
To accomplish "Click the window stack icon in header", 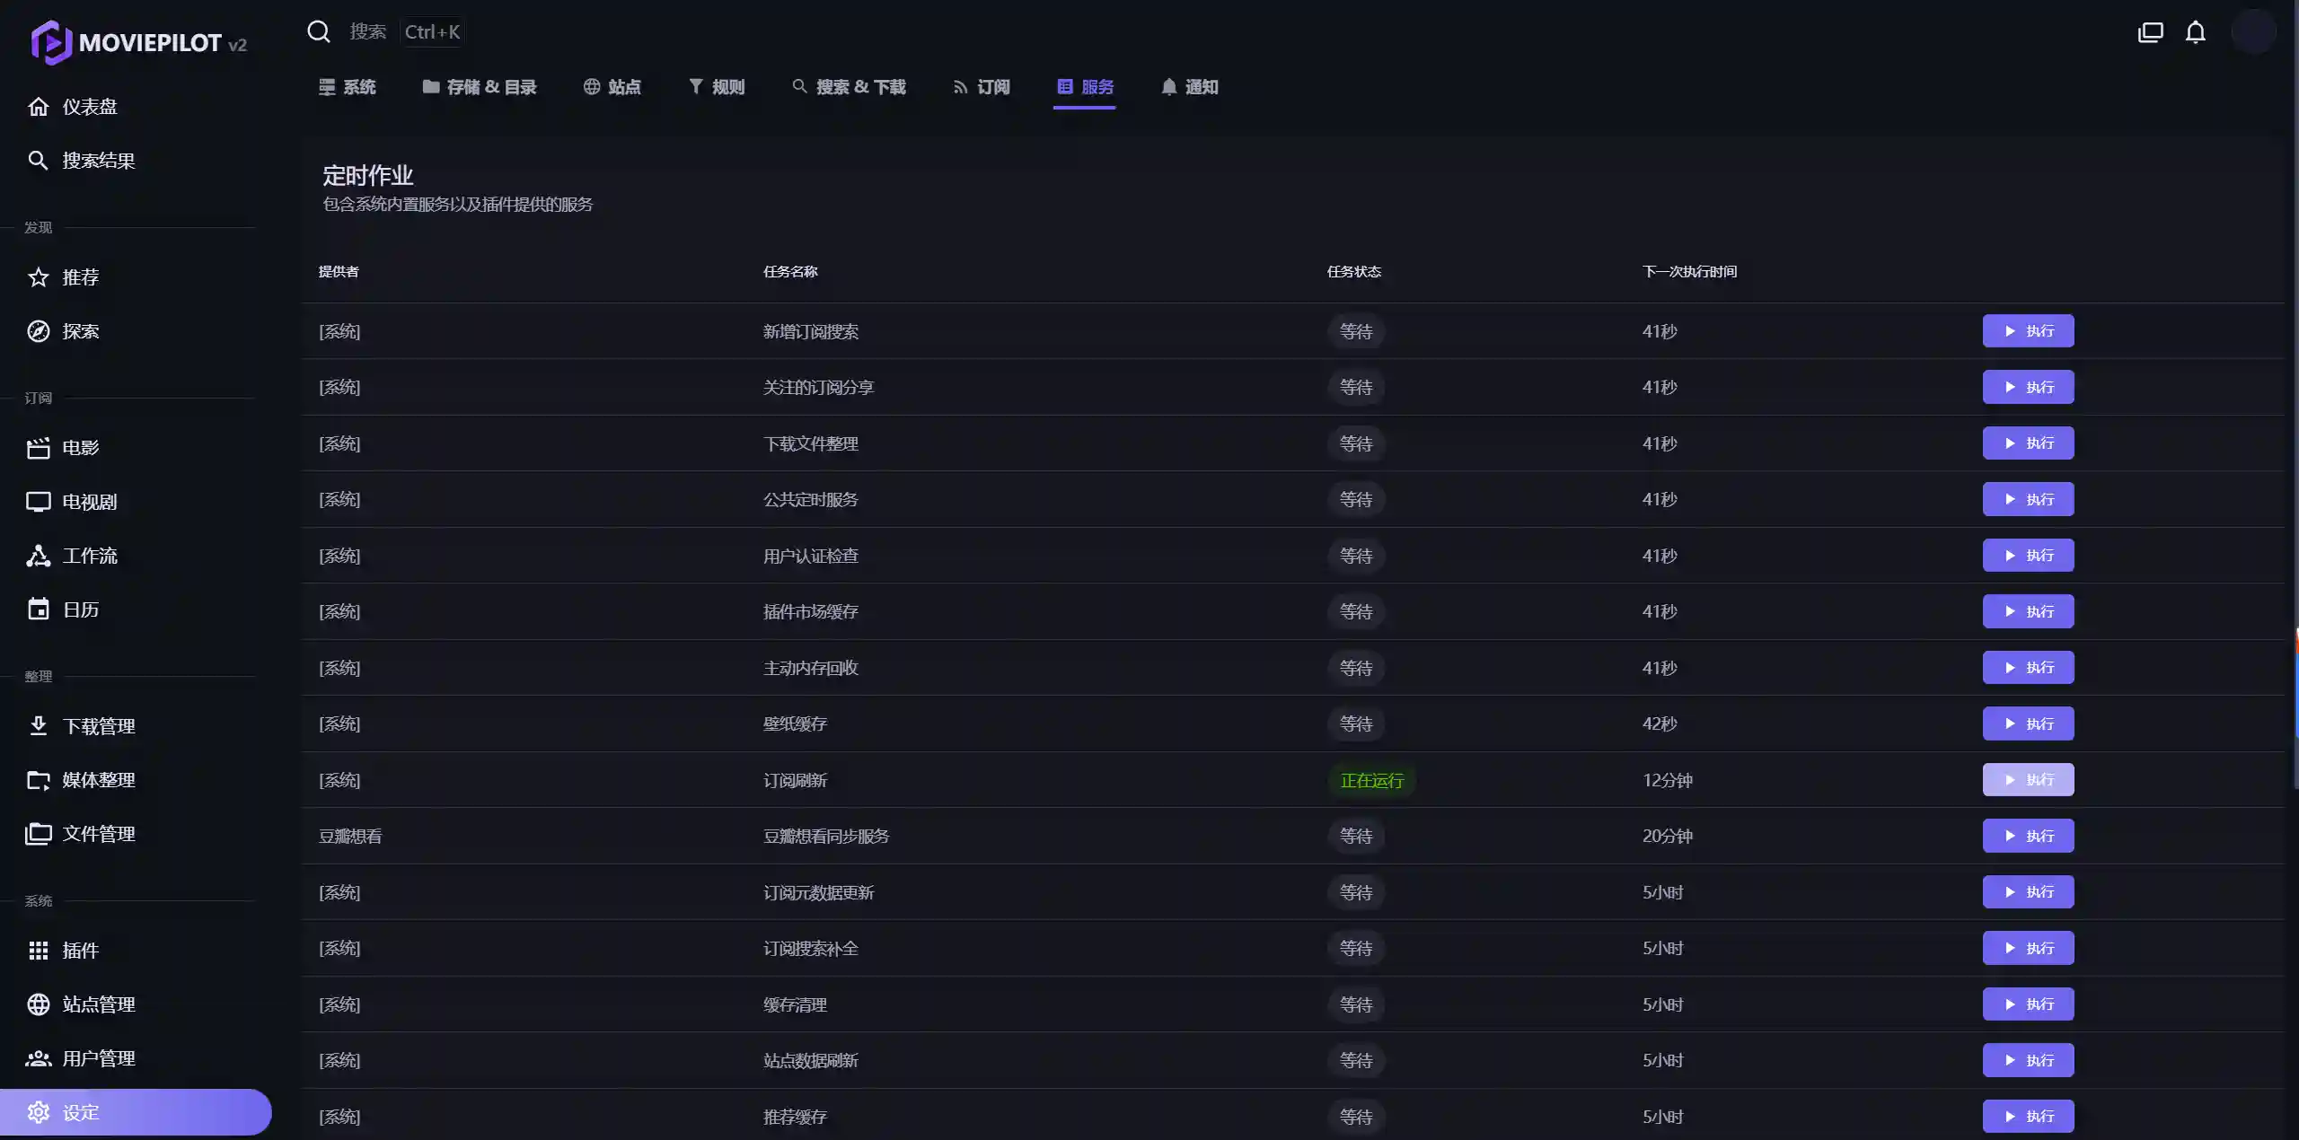I will tap(2150, 32).
